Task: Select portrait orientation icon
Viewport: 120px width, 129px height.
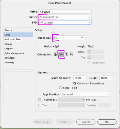Action: [x=56, y=55]
